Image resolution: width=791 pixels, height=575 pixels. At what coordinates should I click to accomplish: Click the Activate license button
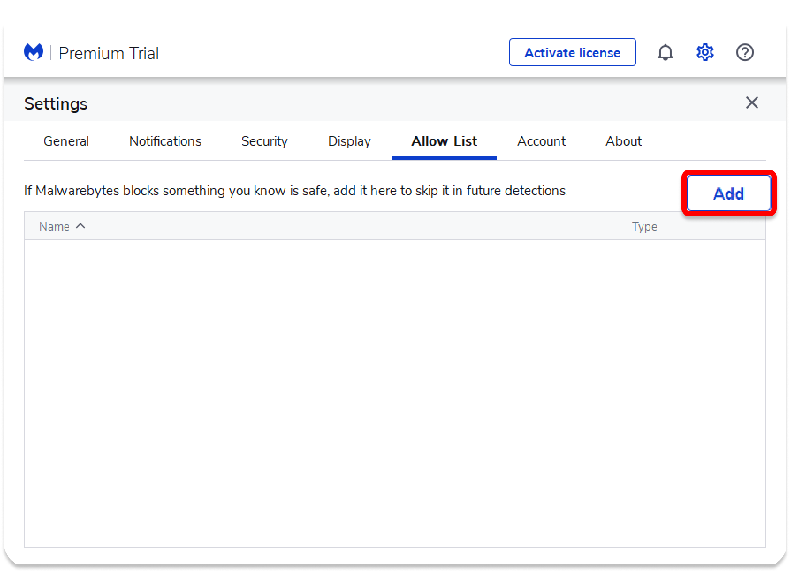[x=572, y=53]
